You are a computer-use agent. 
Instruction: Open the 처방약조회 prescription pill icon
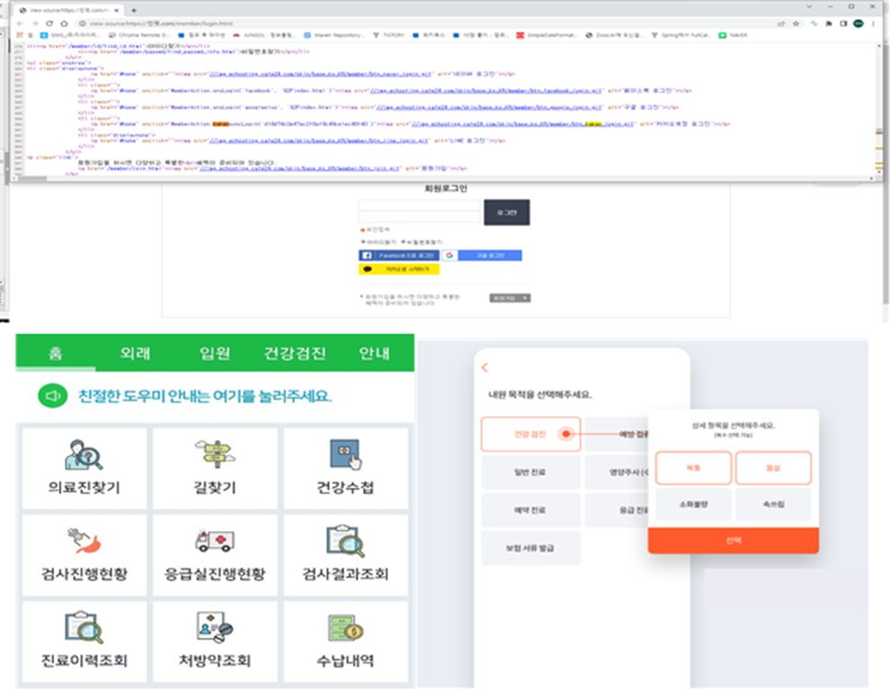(x=215, y=626)
